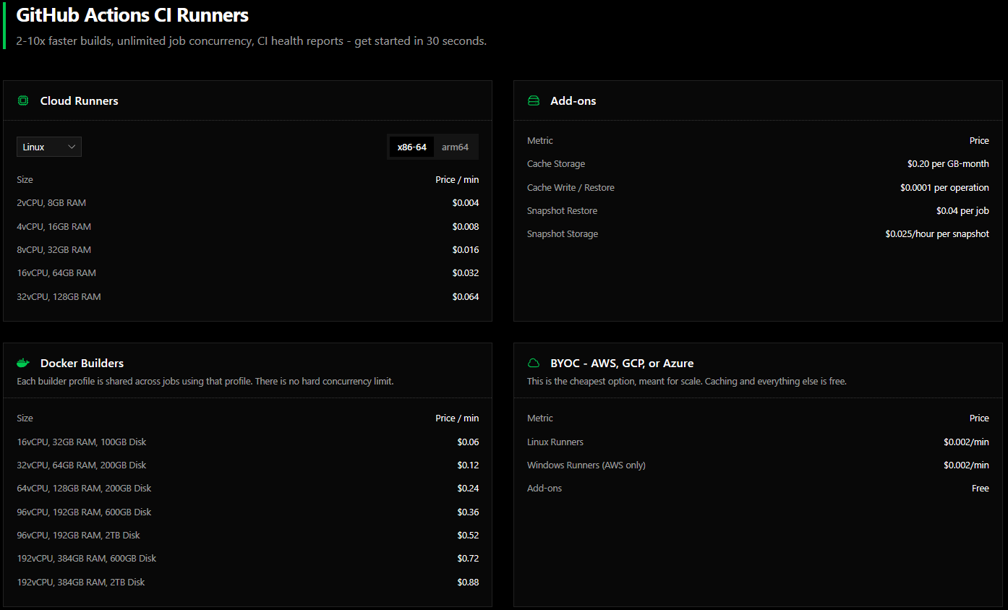Click the $0.88 Docker builder price
Screen dimensions: 1008x610
tap(468, 582)
